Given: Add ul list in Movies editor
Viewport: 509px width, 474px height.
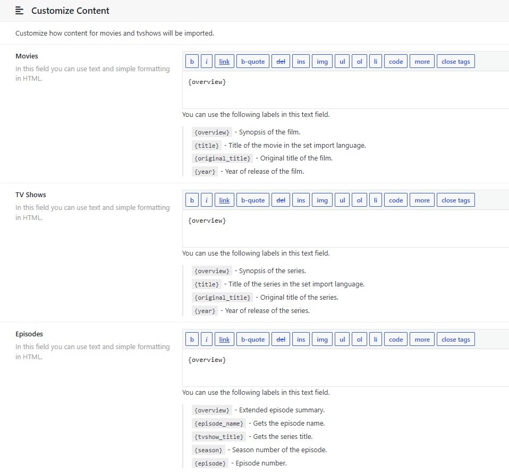Looking at the screenshot, I should point(342,61).
